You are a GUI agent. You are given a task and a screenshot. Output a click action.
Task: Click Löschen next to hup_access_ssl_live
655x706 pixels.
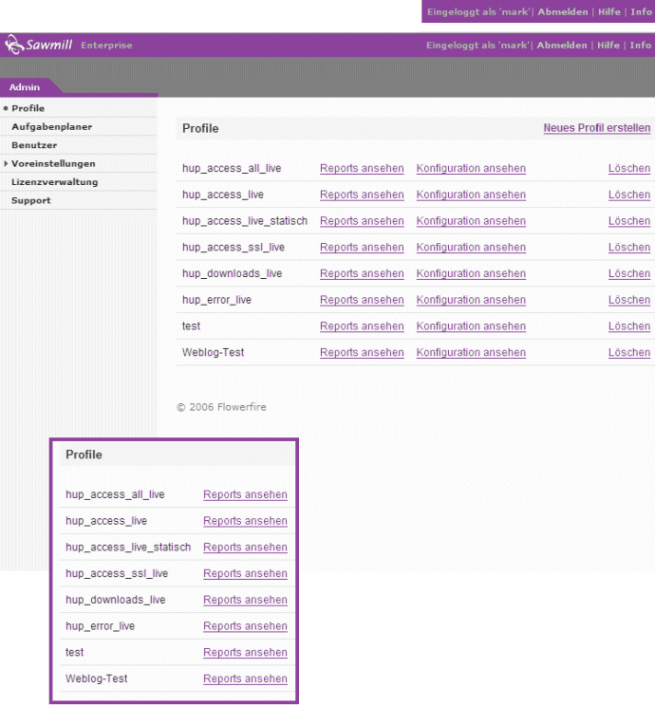(x=628, y=248)
